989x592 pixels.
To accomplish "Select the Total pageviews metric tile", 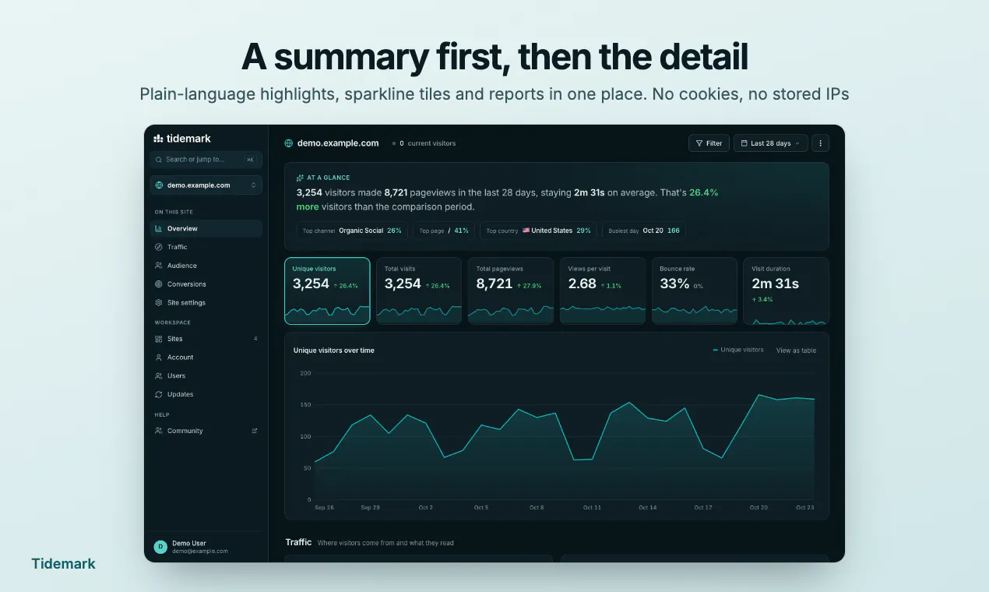I will coord(511,291).
